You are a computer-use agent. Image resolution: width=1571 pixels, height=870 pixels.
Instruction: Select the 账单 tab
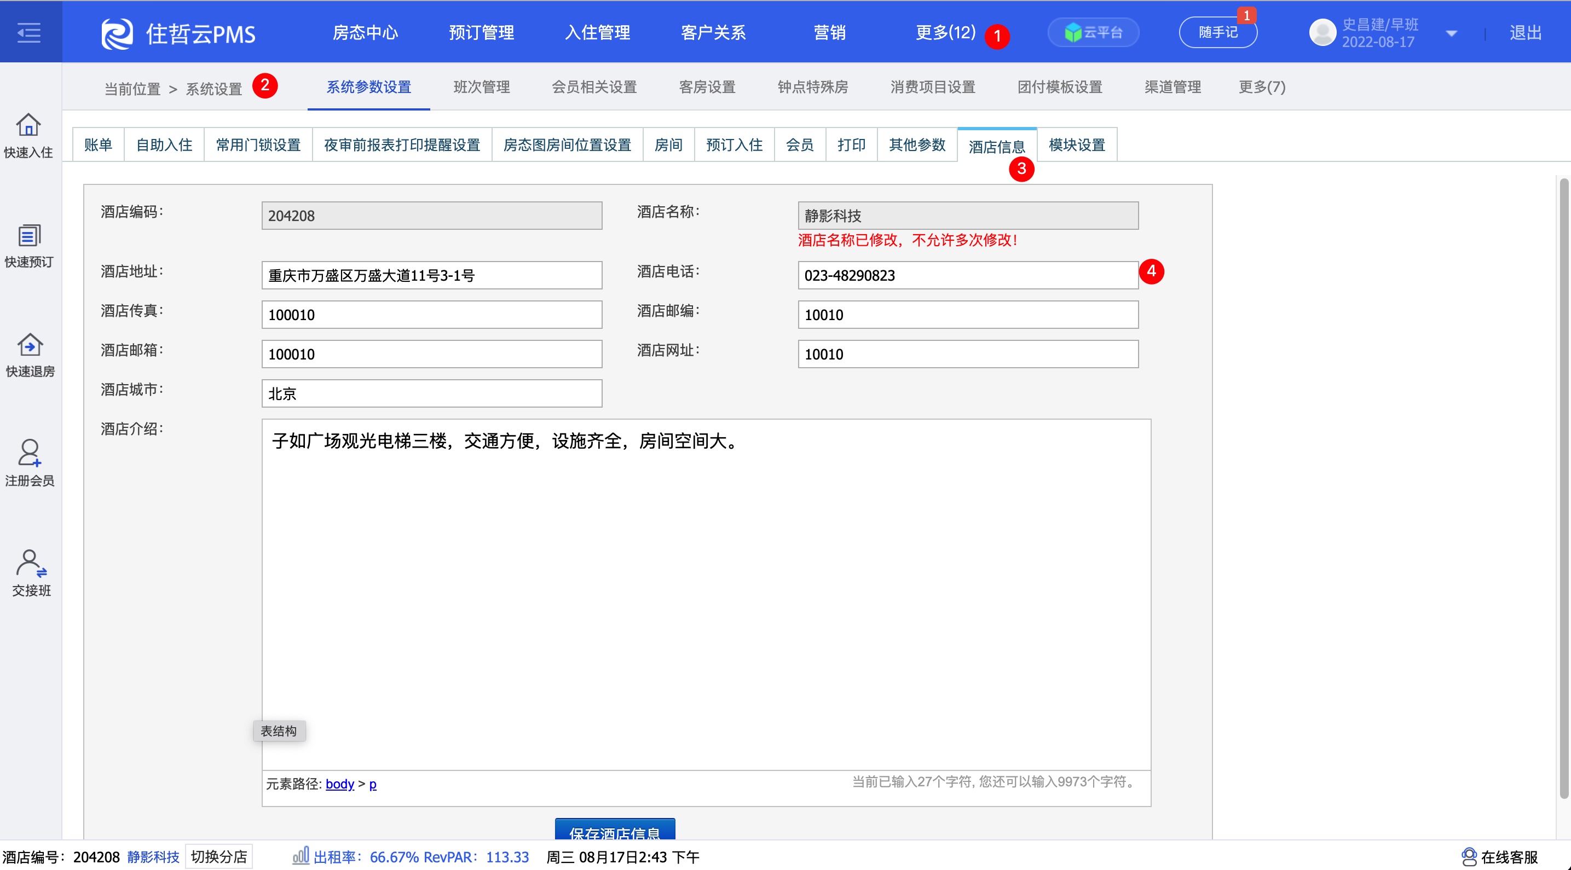[x=98, y=145]
